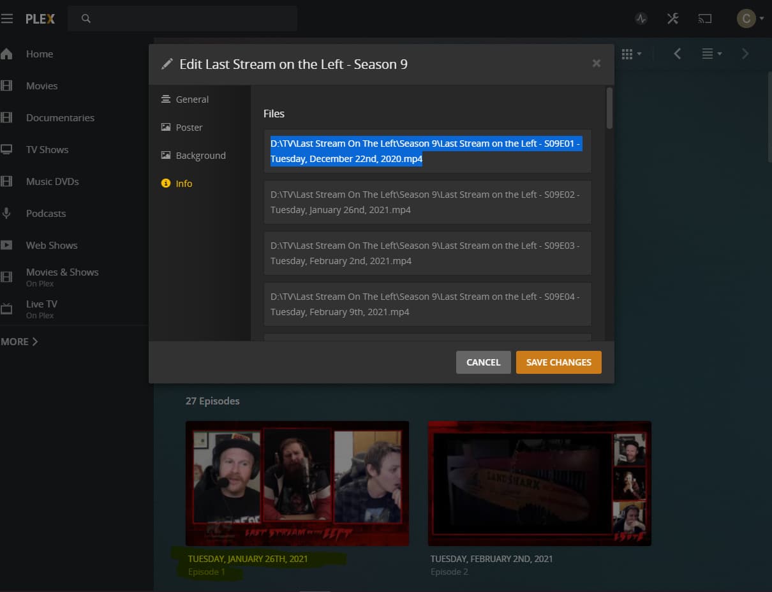Viewport: 772px width, 592px height.
Task: Click the Episode 2 label
Action: (449, 572)
